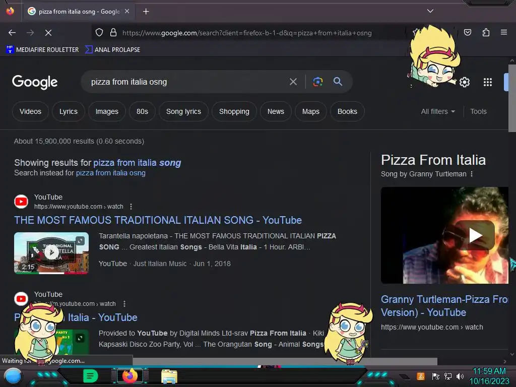Open the search Tools button
The image size is (516, 387).
pyautogui.click(x=478, y=111)
